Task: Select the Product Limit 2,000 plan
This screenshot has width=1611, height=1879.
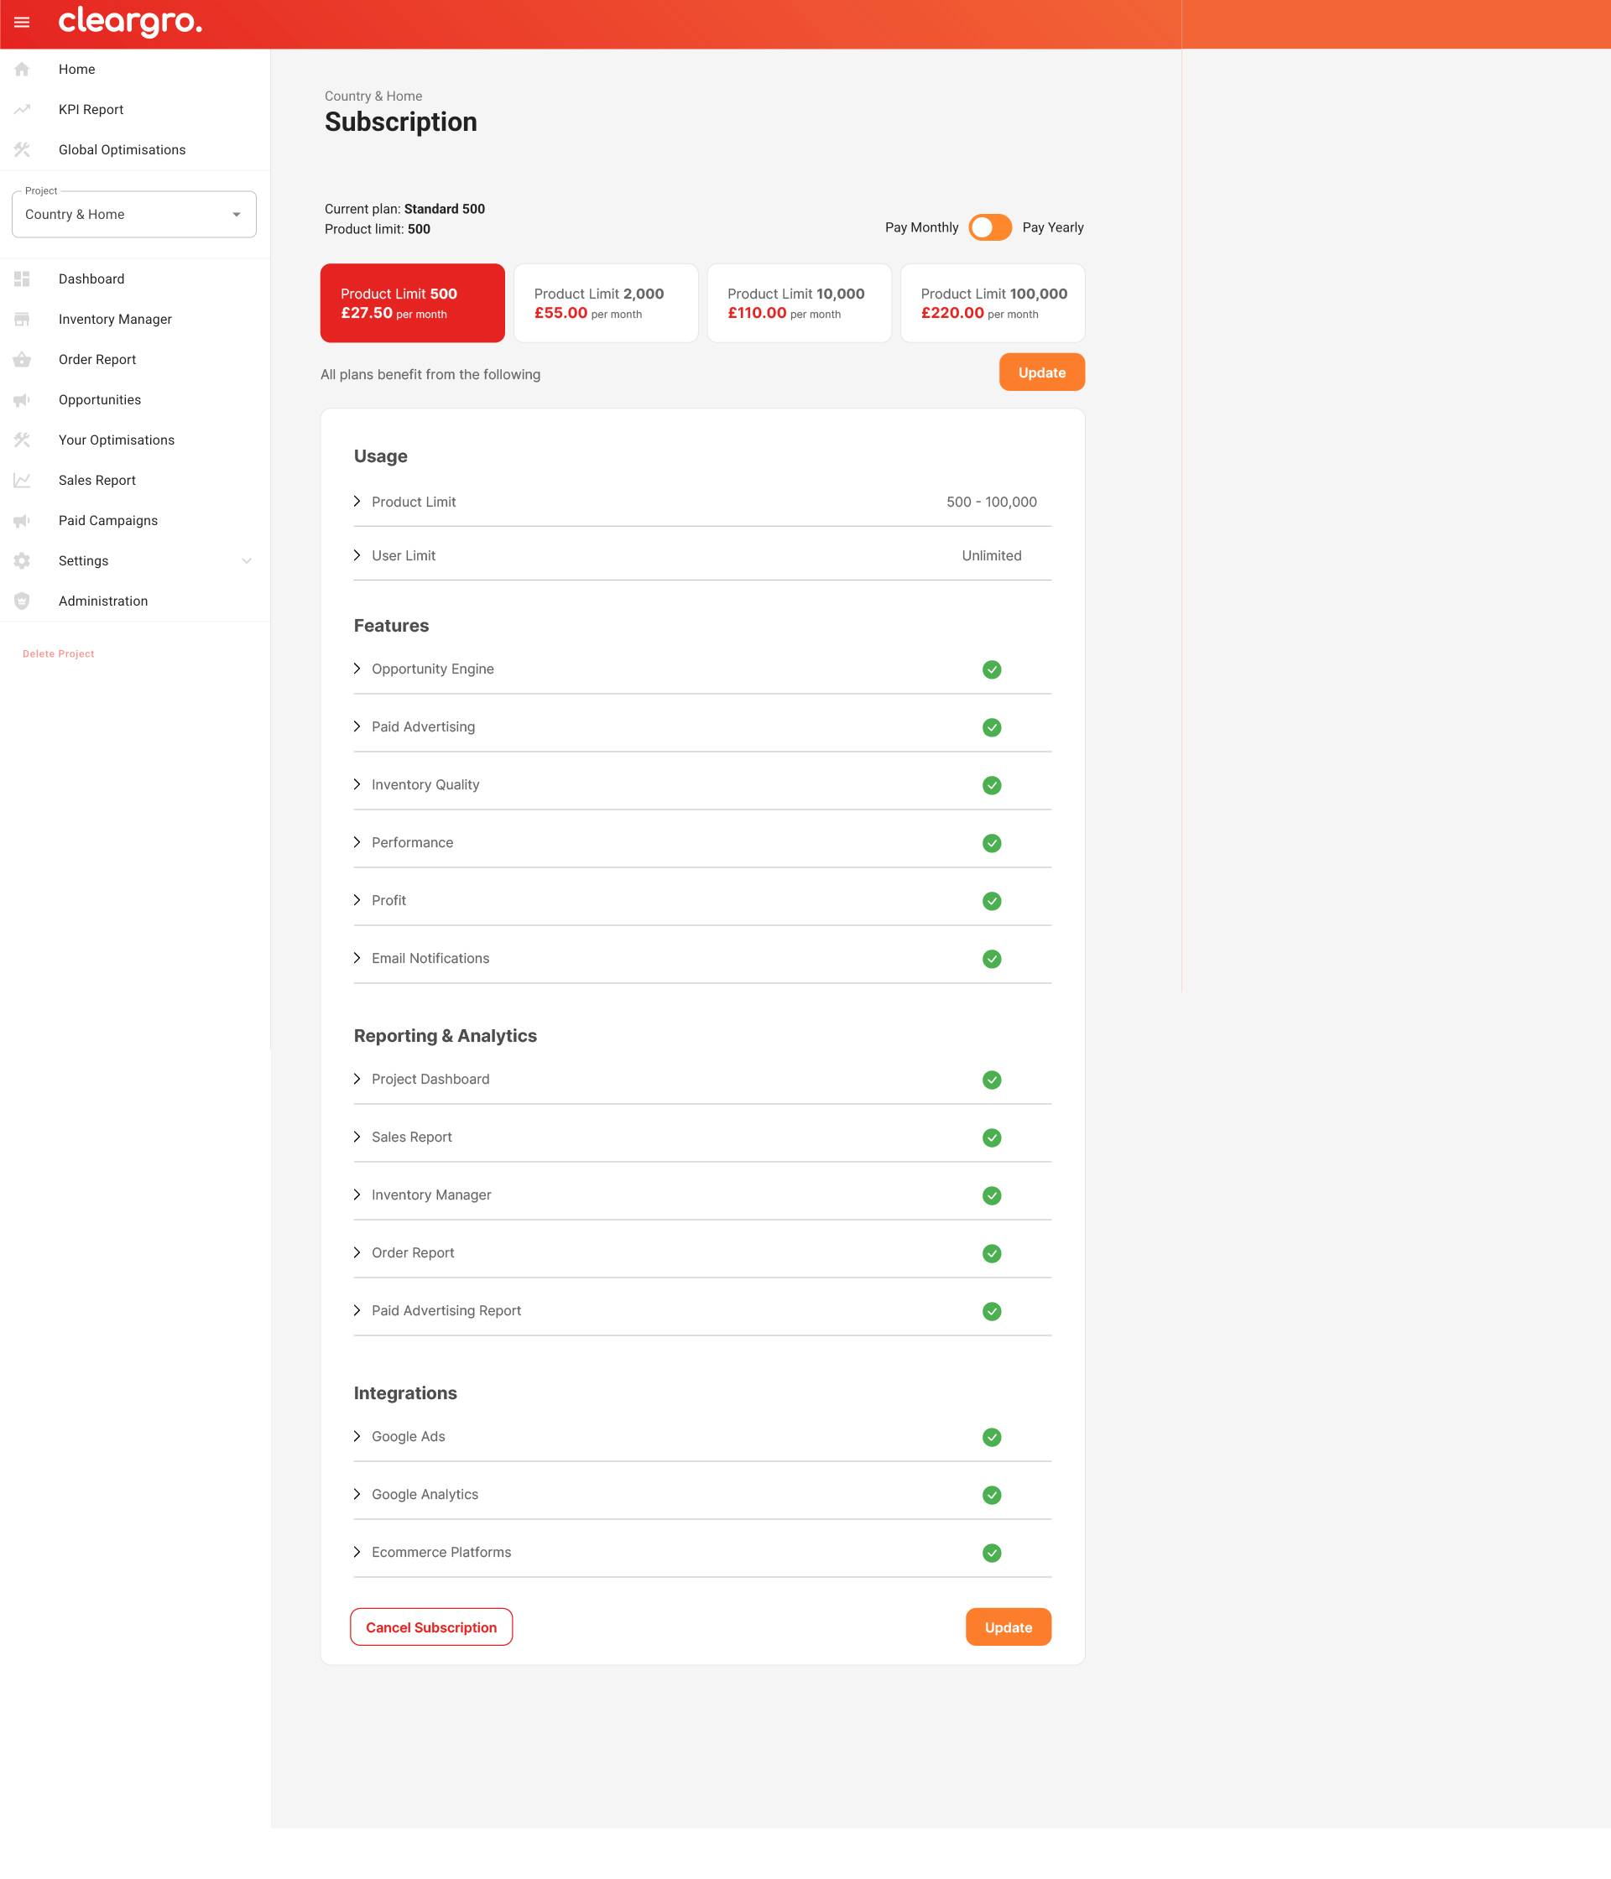Action: pos(605,303)
